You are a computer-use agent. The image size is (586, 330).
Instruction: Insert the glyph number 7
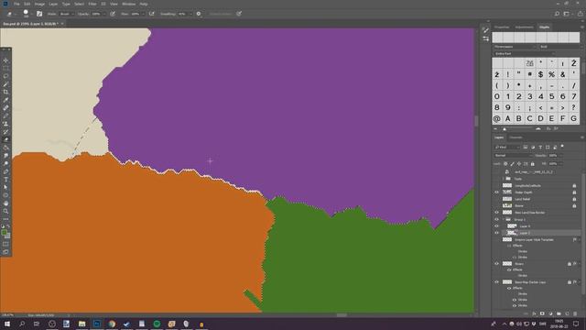tap(574, 96)
